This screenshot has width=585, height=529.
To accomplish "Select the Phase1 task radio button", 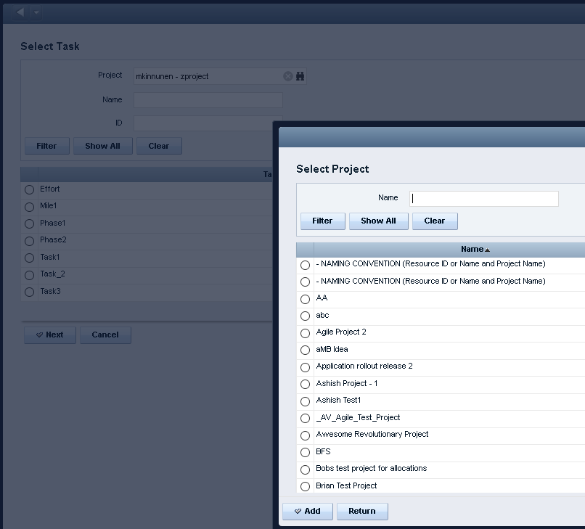I will (29, 224).
